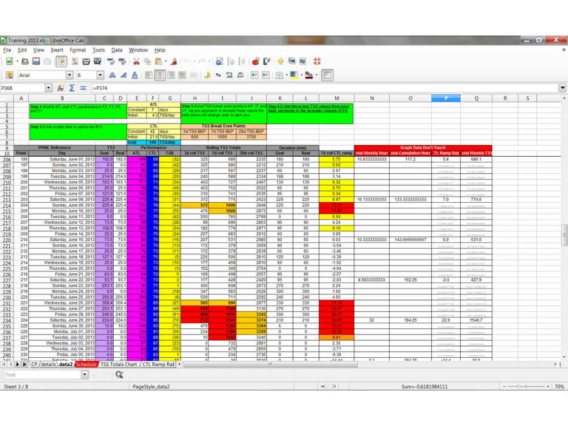Open a file using the Open icon
568x426 pixels.
point(25,61)
